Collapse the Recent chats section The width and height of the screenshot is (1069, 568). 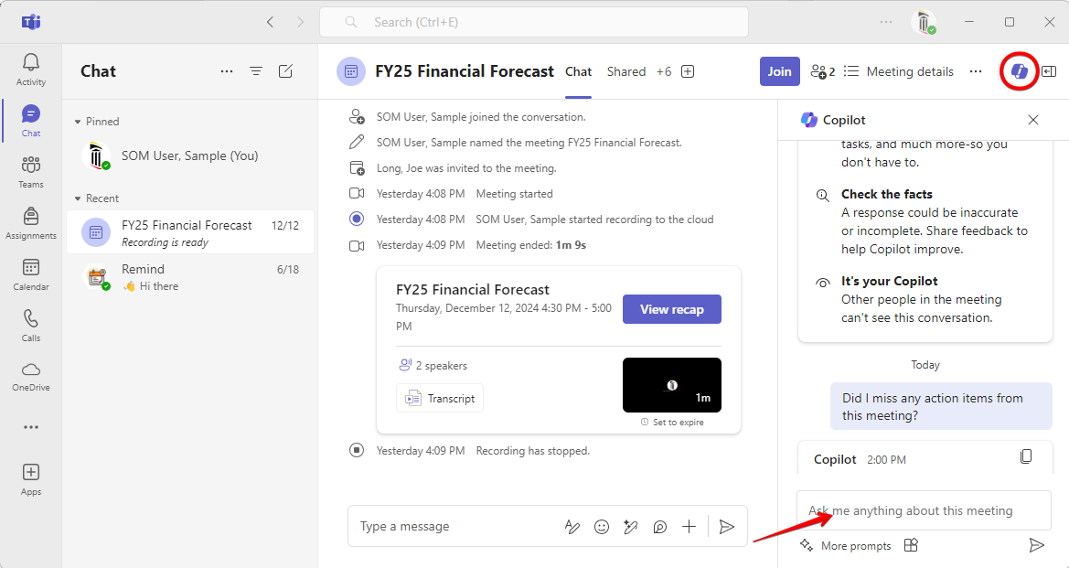click(x=79, y=198)
